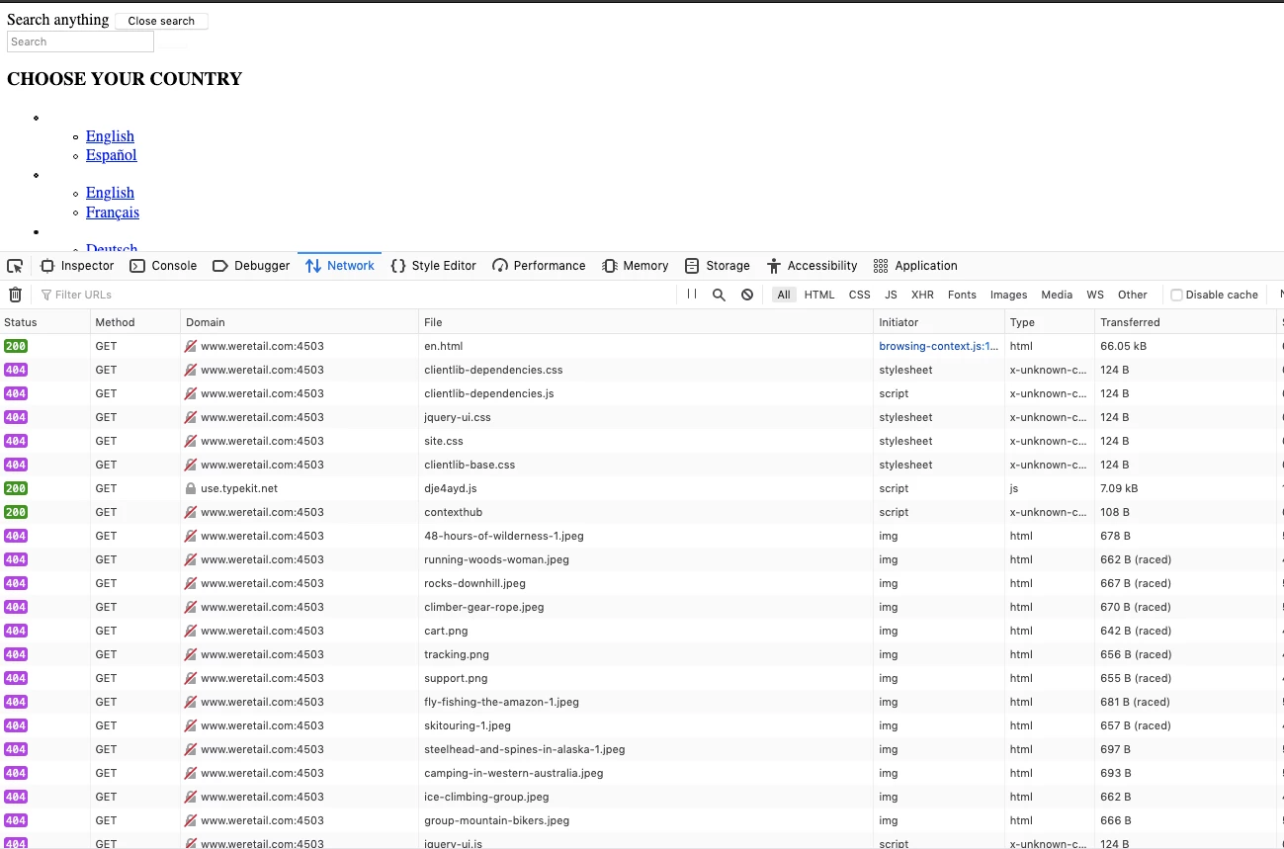
Task: Filter requests by Images
Action: 1008,295
